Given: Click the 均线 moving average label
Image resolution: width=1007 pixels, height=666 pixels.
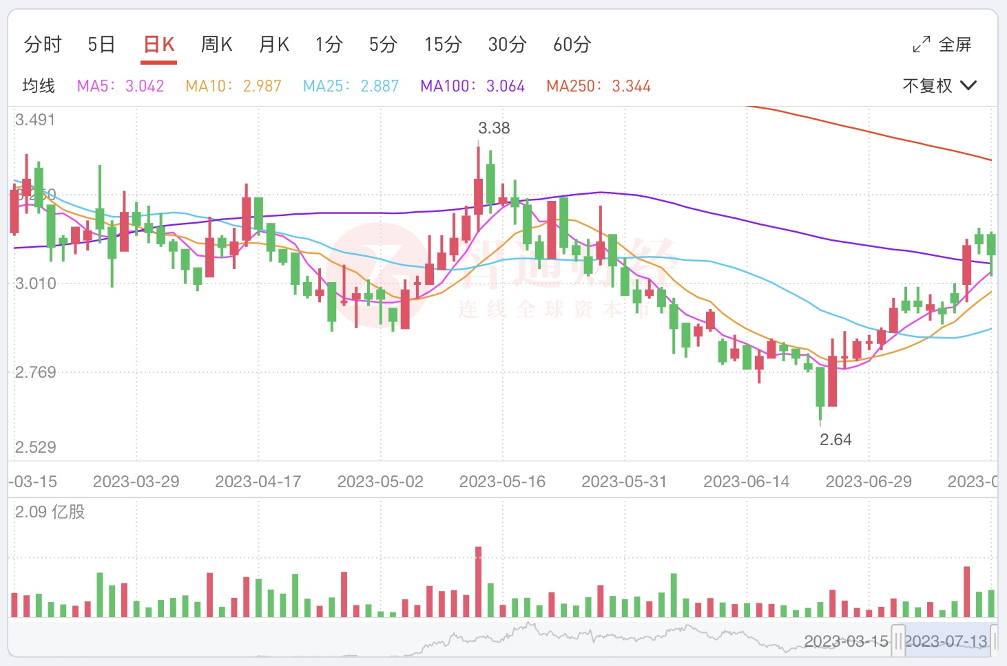Looking at the screenshot, I should click(x=39, y=86).
